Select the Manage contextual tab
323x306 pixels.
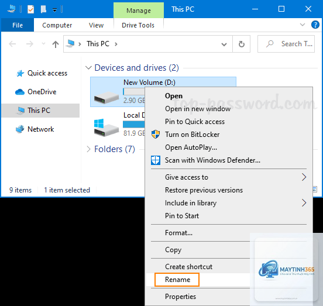139,11
